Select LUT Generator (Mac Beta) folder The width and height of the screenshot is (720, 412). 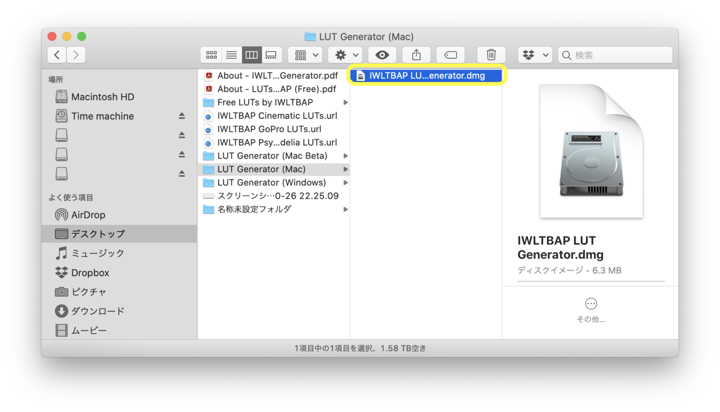274,156
